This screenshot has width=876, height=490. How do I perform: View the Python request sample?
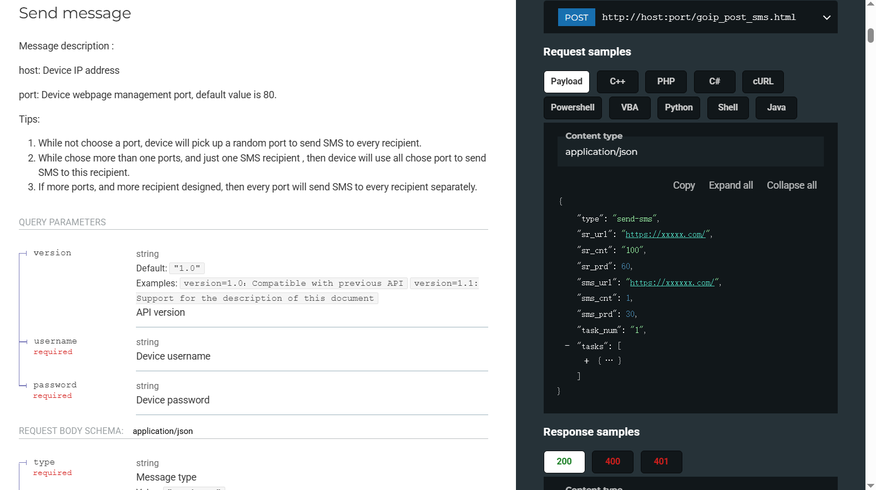(678, 108)
